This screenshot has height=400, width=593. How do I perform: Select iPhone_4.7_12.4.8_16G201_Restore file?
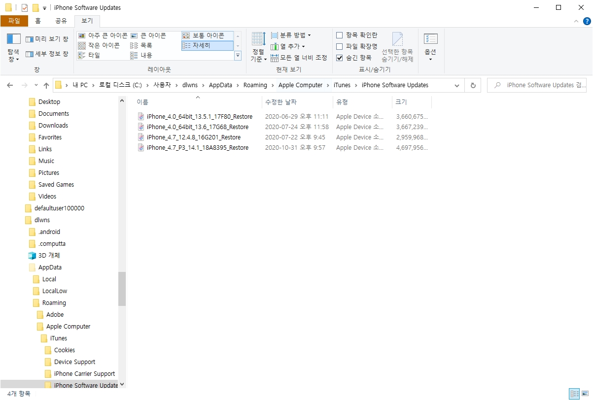[x=193, y=137]
